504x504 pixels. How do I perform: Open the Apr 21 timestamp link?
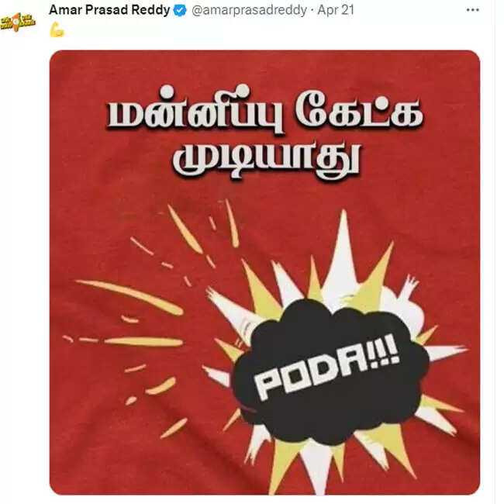tap(336, 10)
